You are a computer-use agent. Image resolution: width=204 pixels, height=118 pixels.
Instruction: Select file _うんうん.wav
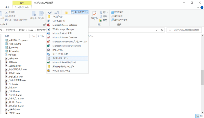pyautogui.click(x=12, y=91)
